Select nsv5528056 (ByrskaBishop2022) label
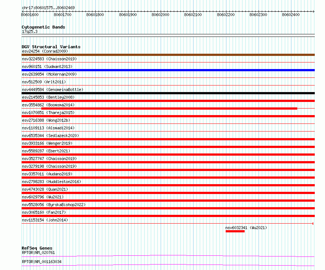This screenshot has height=270, width=325. click(54, 205)
